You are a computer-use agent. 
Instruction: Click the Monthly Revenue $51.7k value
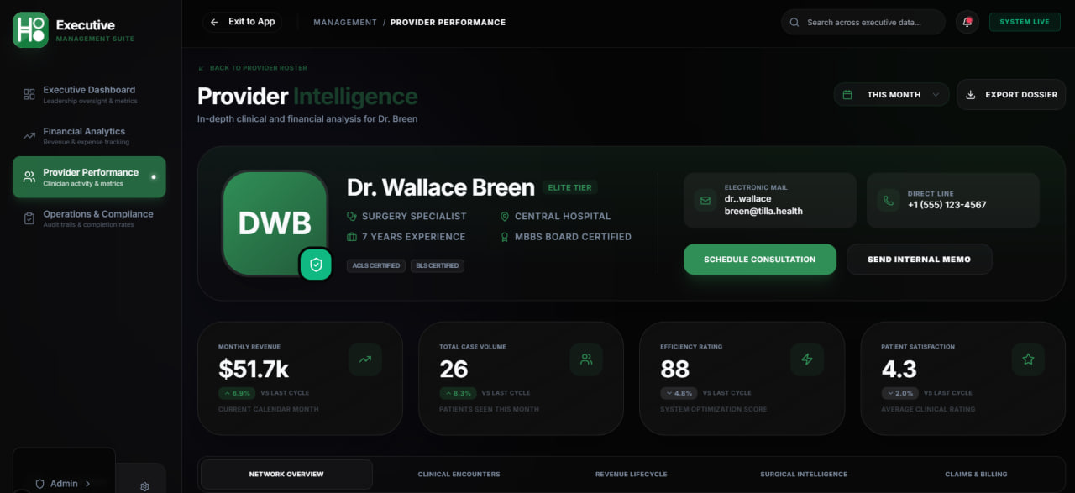point(254,370)
